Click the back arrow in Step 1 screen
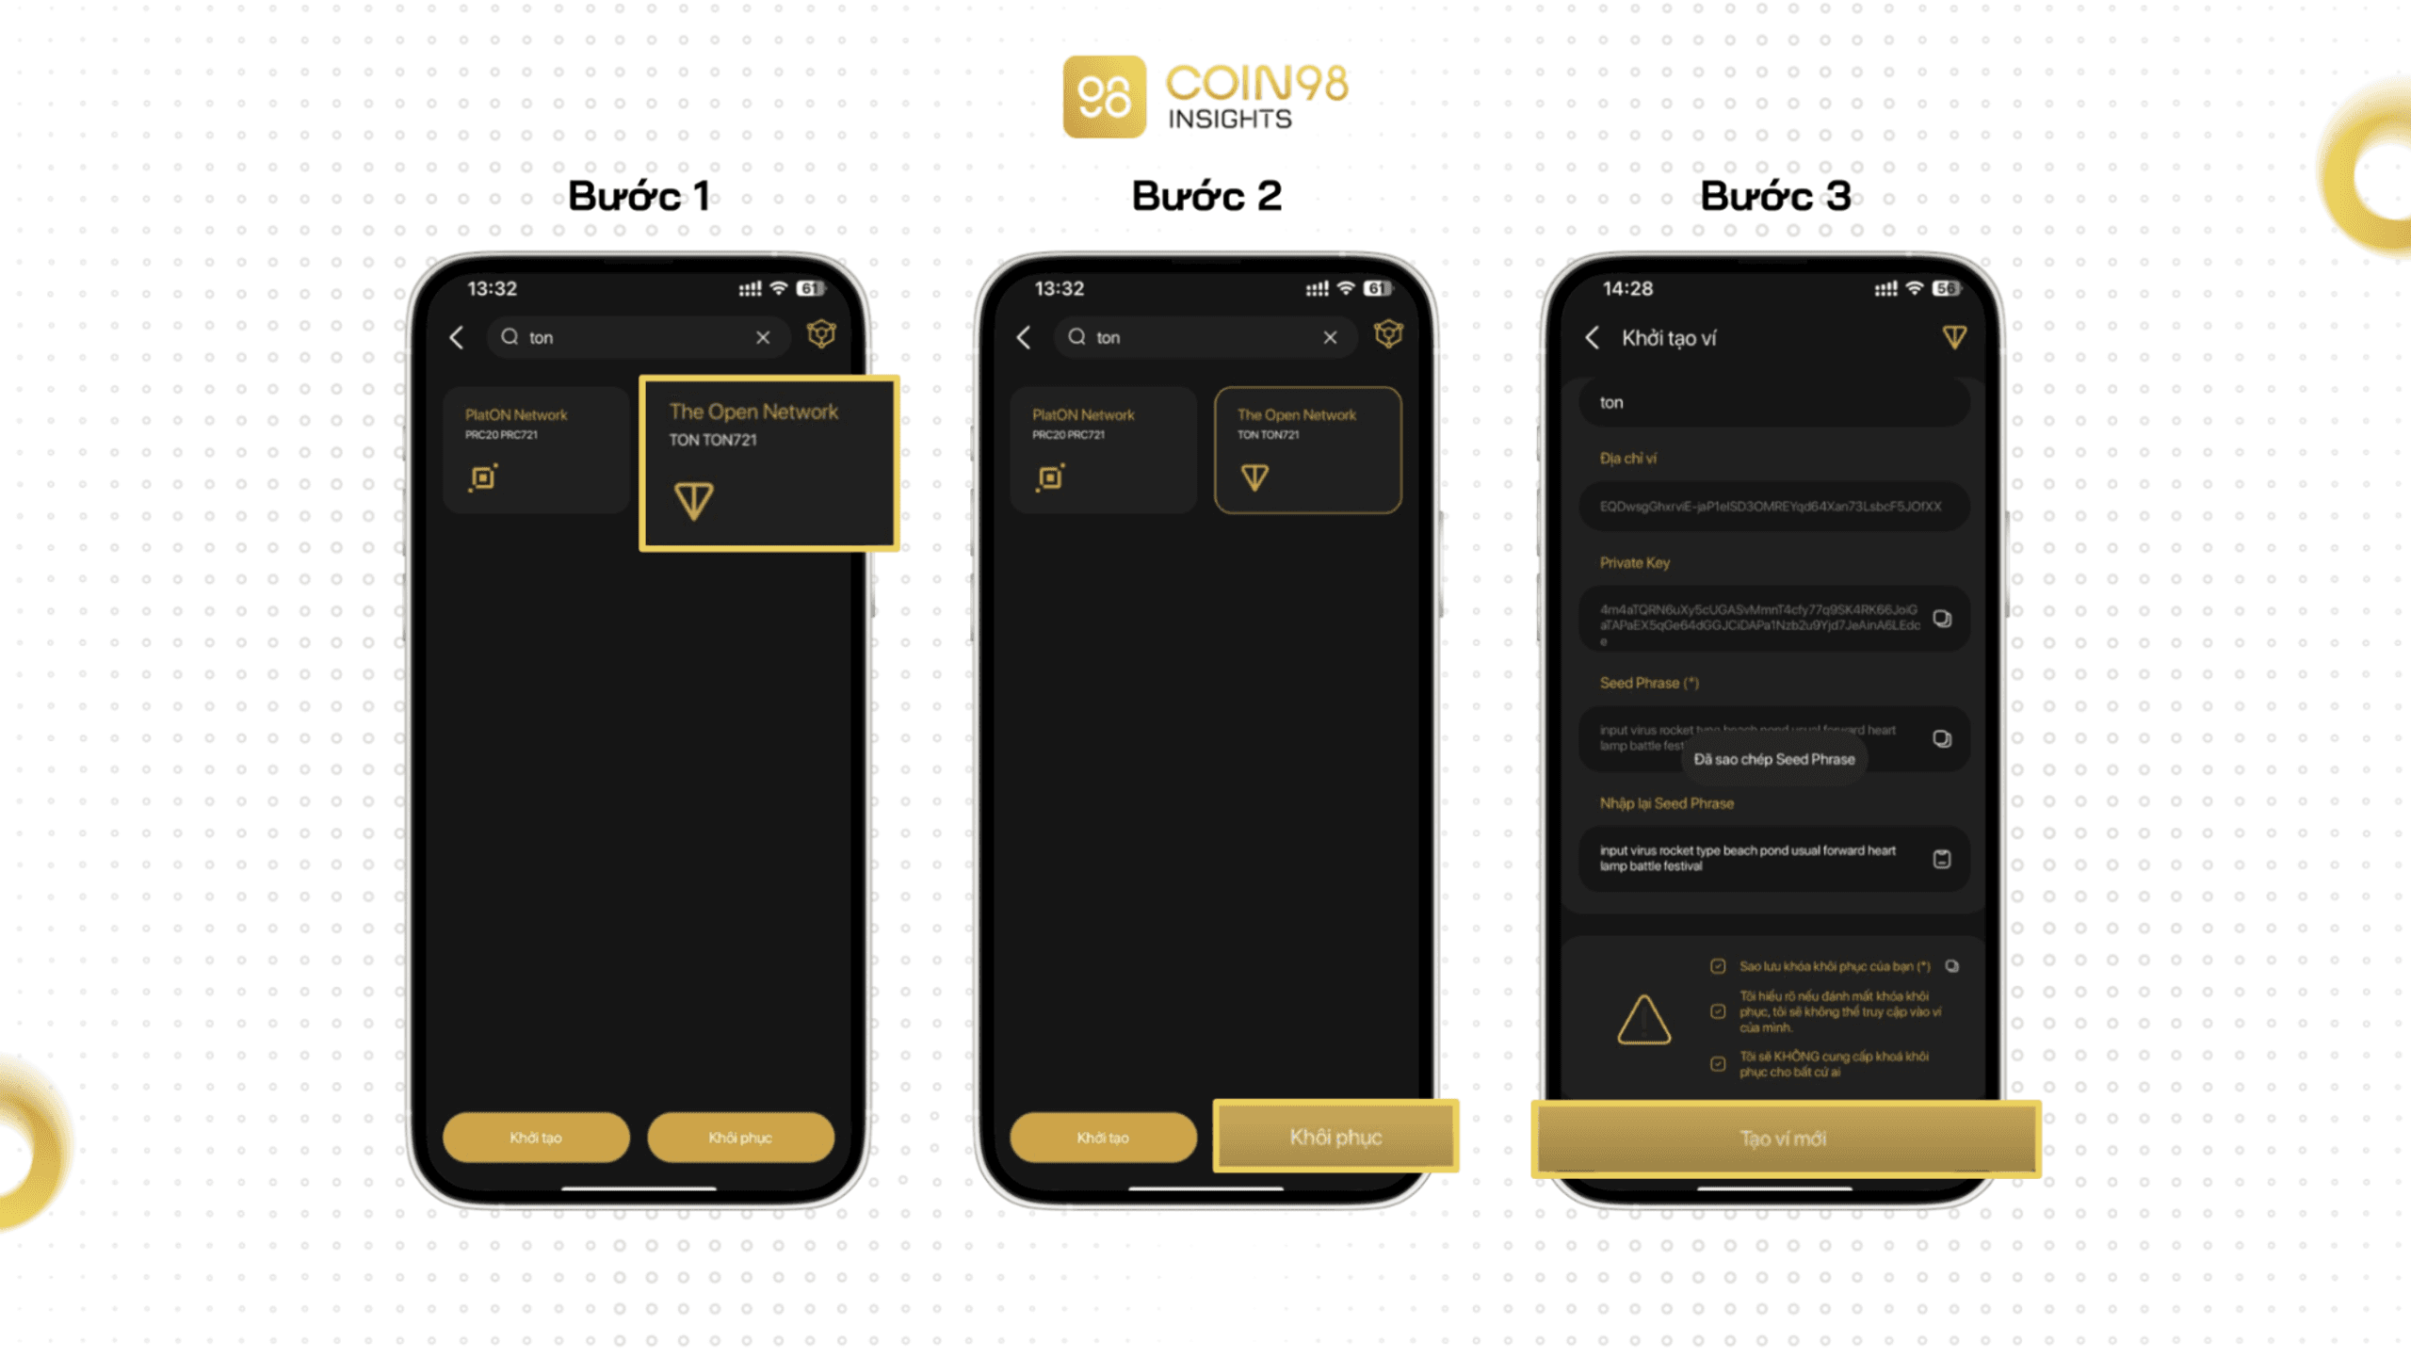Image resolution: width=2411 pixels, height=1357 pixels. click(x=457, y=336)
